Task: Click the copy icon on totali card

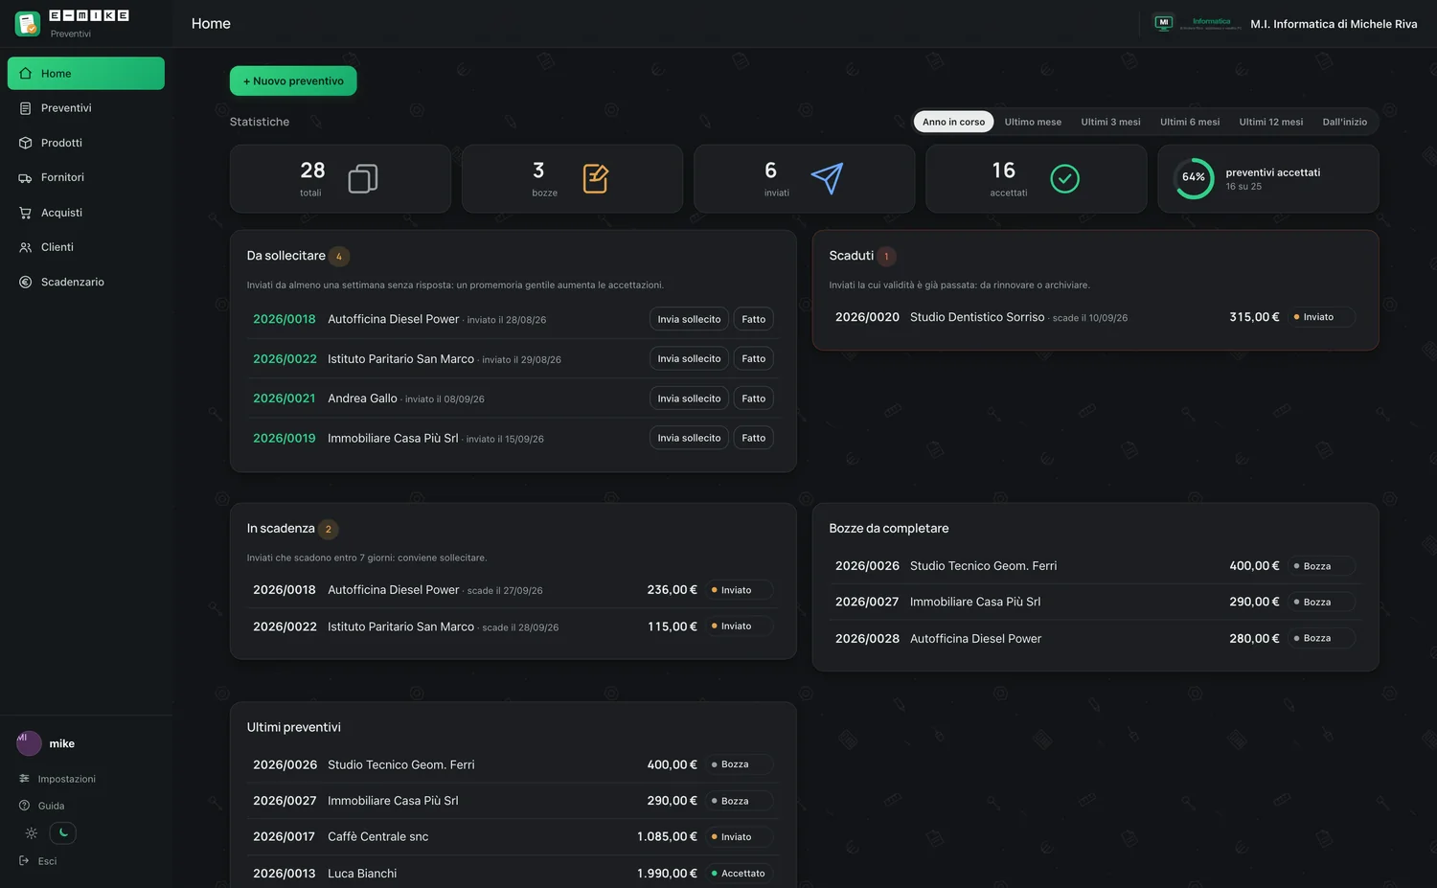Action: point(363,178)
